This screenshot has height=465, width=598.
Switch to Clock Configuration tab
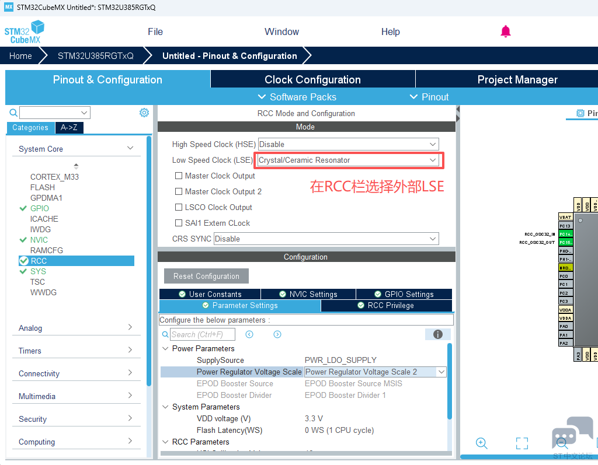[x=313, y=79]
